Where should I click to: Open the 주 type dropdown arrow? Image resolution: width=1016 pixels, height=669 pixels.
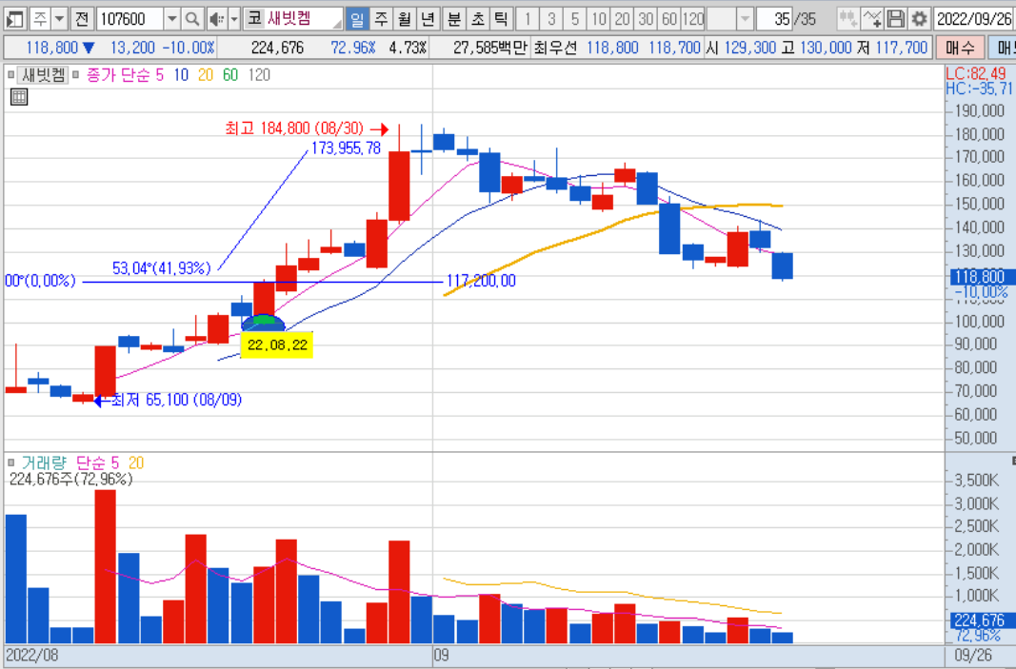60,19
